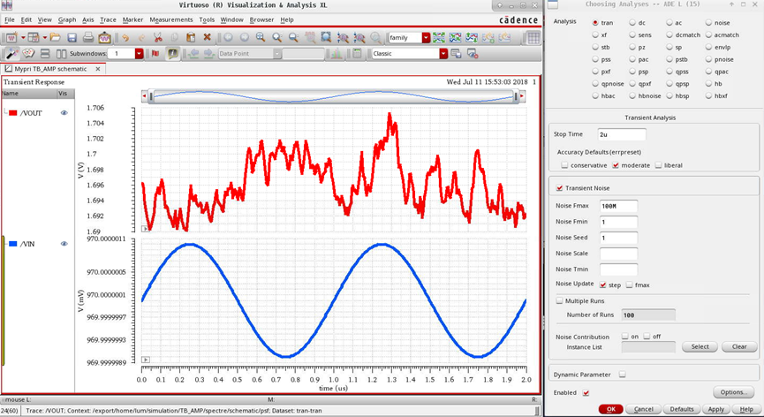
Task: Click the Cut scissors icon
Action: click(x=158, y=37)
